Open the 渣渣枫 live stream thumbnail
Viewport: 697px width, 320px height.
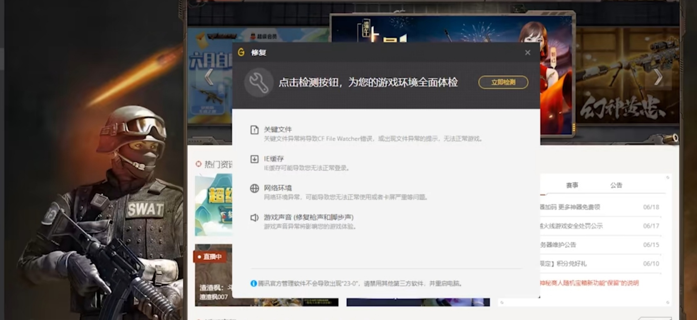(x=214, y=275)
